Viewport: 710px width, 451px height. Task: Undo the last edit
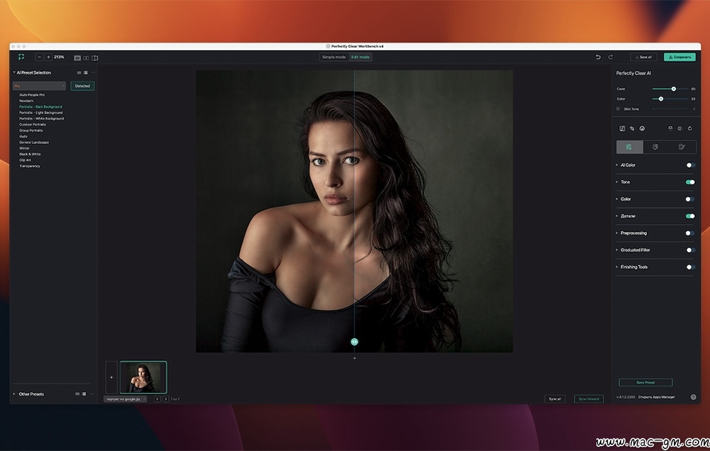[x=598, y=57]
